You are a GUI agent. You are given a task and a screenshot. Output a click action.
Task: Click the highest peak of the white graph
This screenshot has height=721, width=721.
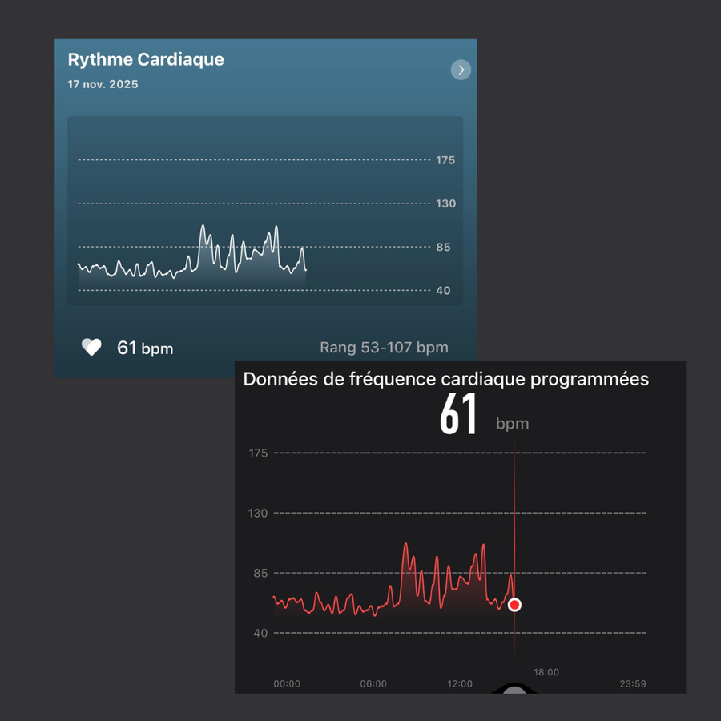point(203,226)
